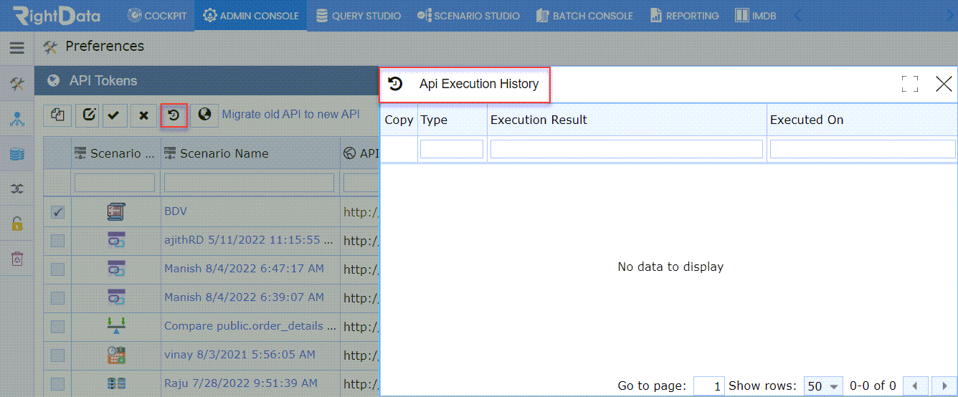Open the ajithRD 5/11/2022 scenario link
Image resolution: width=958 pixels, height=397 pixels.
pos(250,240)
